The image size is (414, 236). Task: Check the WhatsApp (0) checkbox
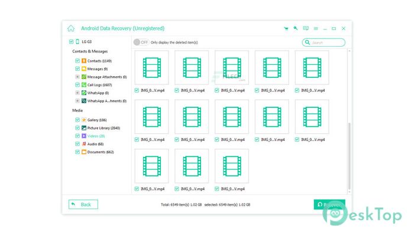coord(77,93)
